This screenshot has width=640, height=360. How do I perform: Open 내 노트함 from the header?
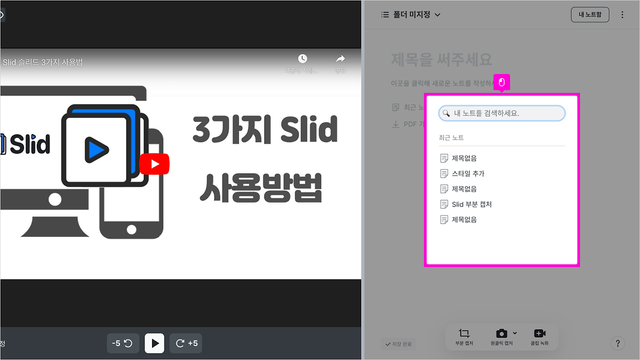(x=590, y=14)
